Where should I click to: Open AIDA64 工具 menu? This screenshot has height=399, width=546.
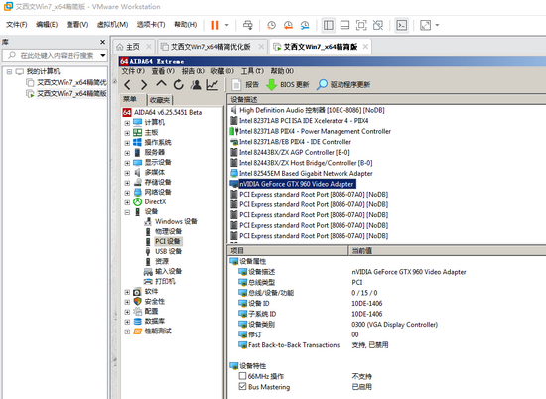pyautogui.click(x=252, y=71)
